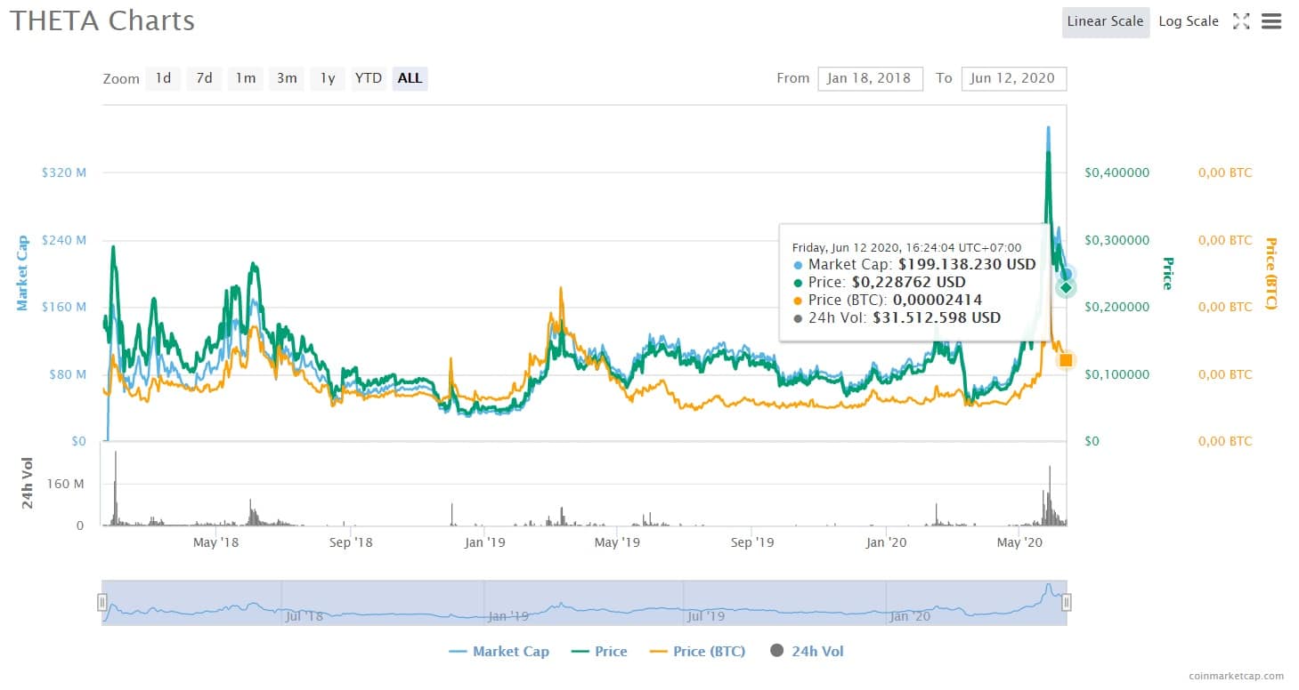Screen dimensions: 1299x690
Task: Click the Jul '18 navigator label
Action: [304, 614]
